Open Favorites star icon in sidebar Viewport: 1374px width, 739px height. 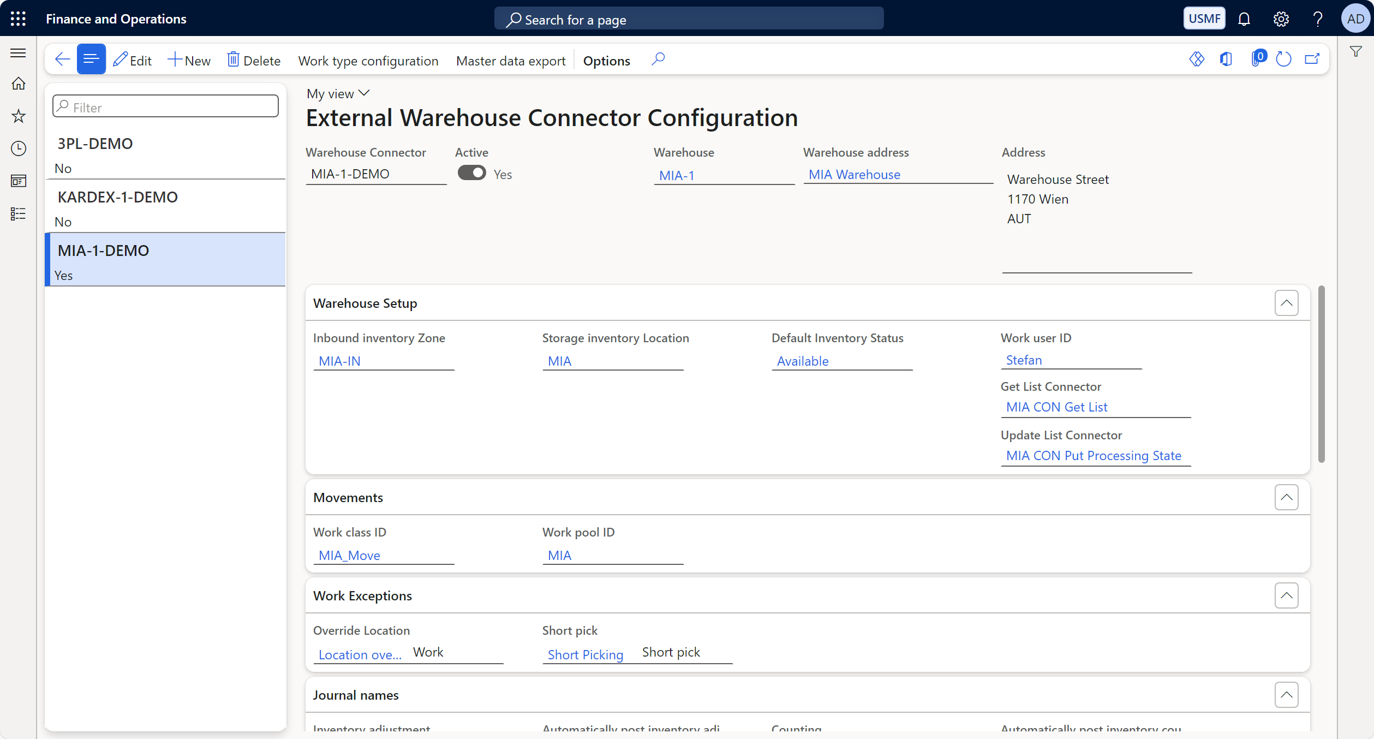pos(18,116)
